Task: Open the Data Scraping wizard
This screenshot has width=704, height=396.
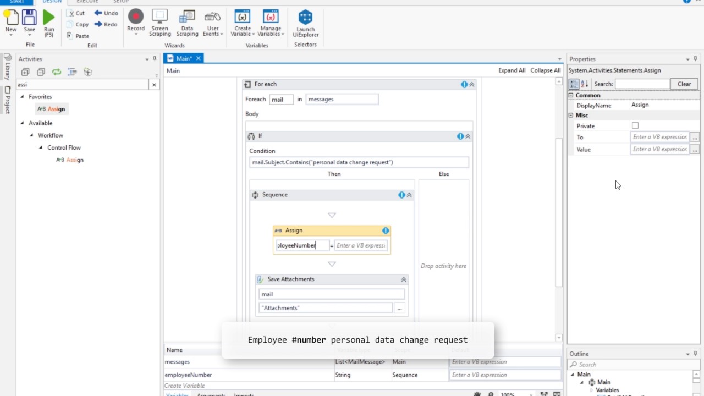Action: [x=187, y=23]
